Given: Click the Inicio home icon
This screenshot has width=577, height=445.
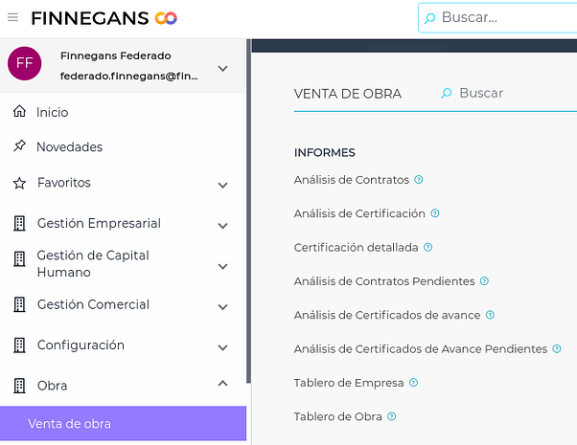Looking at the screenshot, I should pos(19,112).
